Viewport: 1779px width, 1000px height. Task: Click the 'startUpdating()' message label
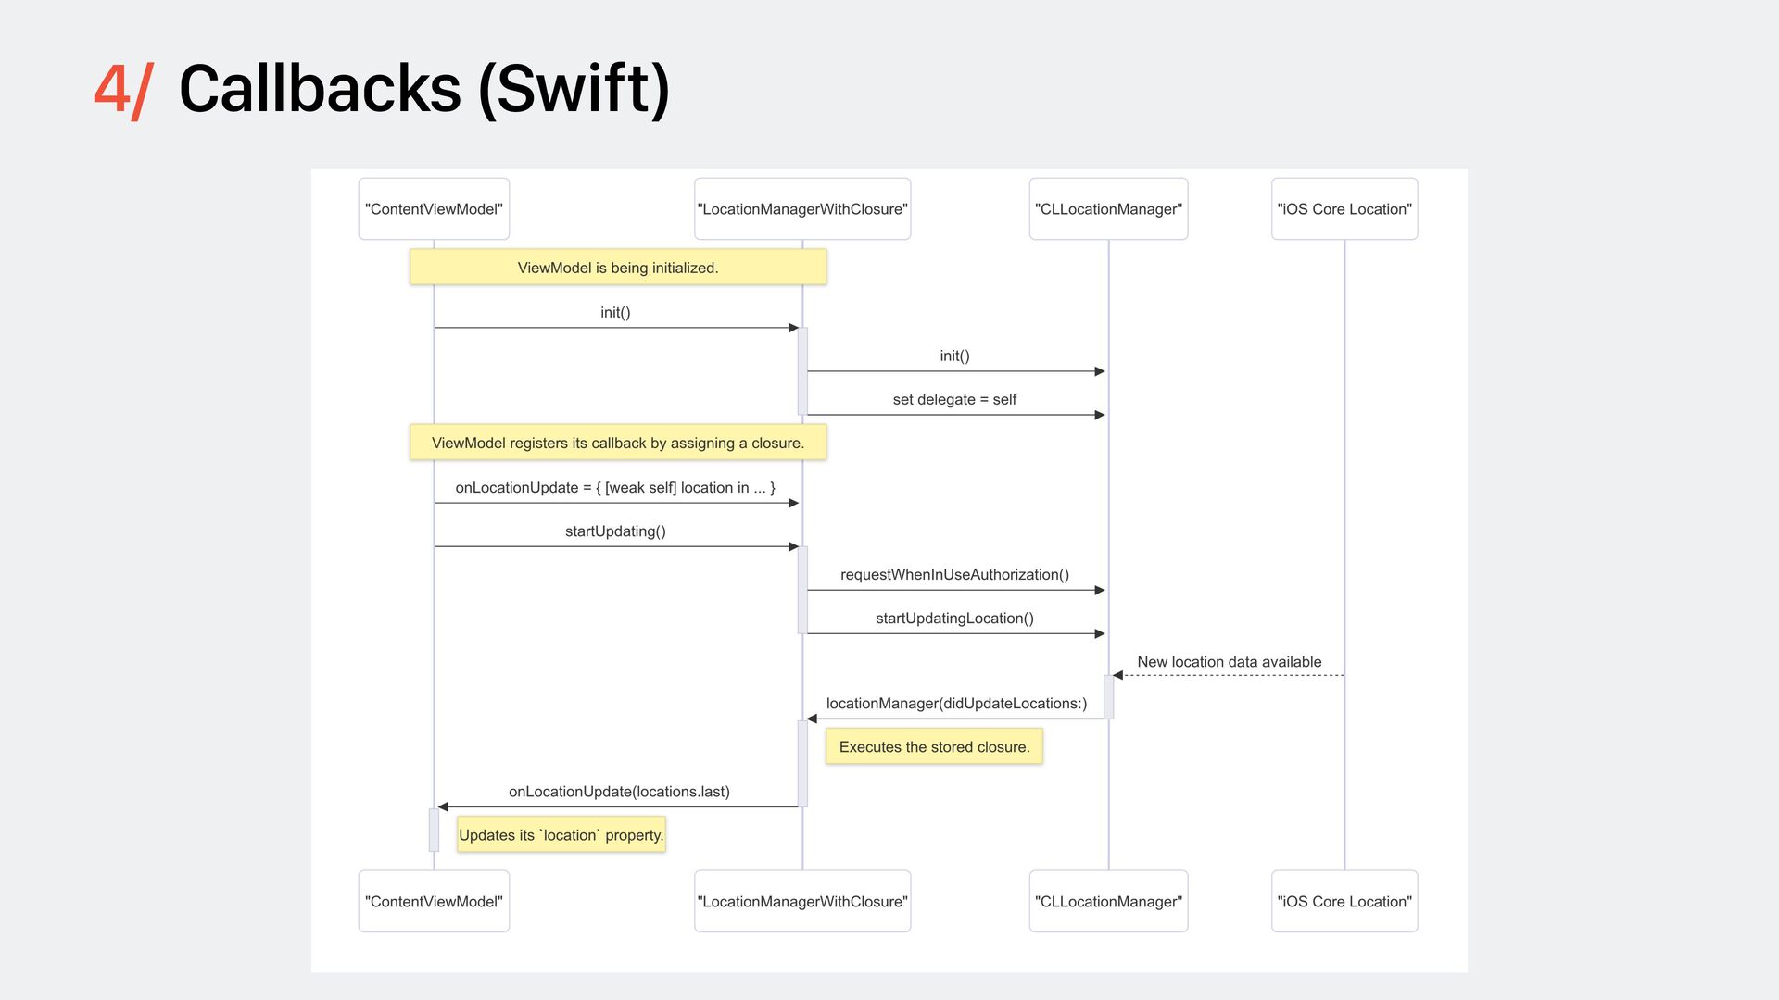615,531
